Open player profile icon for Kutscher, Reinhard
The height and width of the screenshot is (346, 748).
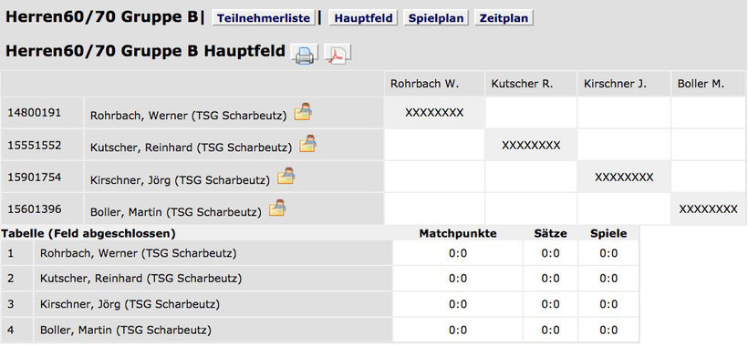[307, 144]
